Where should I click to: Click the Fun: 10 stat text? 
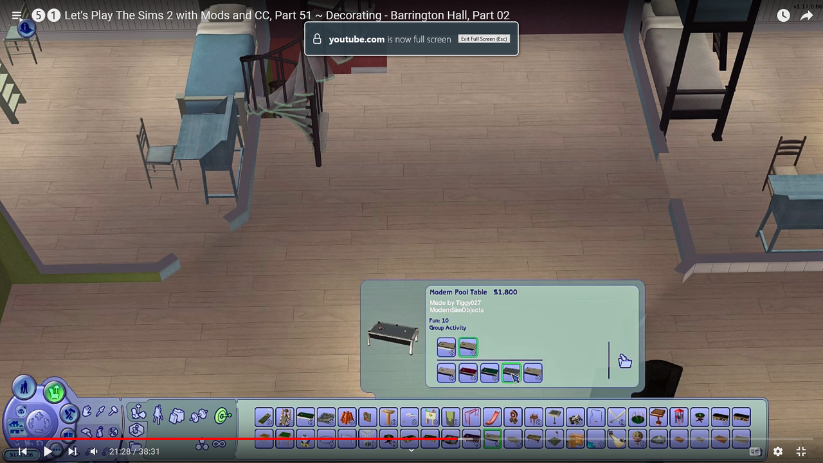click(439, 320)
